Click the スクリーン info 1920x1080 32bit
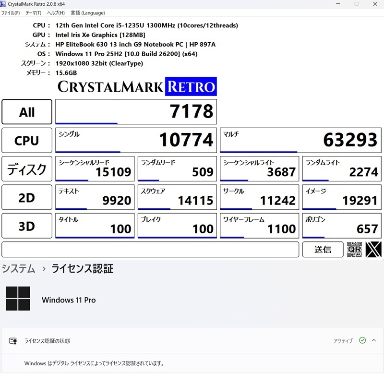The height and width of the screenshot is (384, 384). tap(99, 63)
